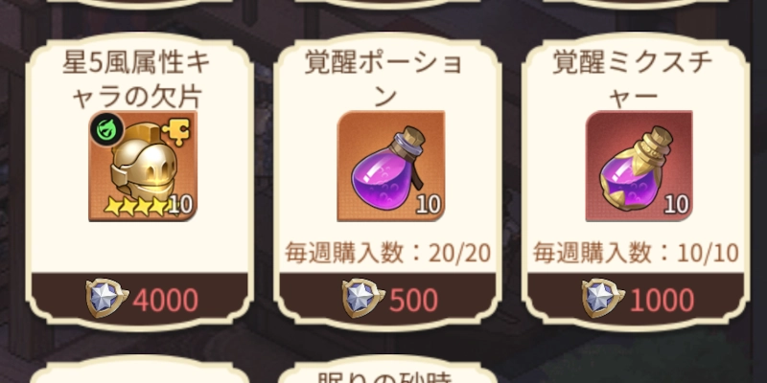Check weekly purchase count 10/10
The image size is (767, 383).
pyautogui.click(x=636, y=254)
